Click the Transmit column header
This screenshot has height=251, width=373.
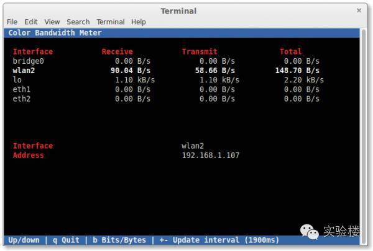[200, 51]
